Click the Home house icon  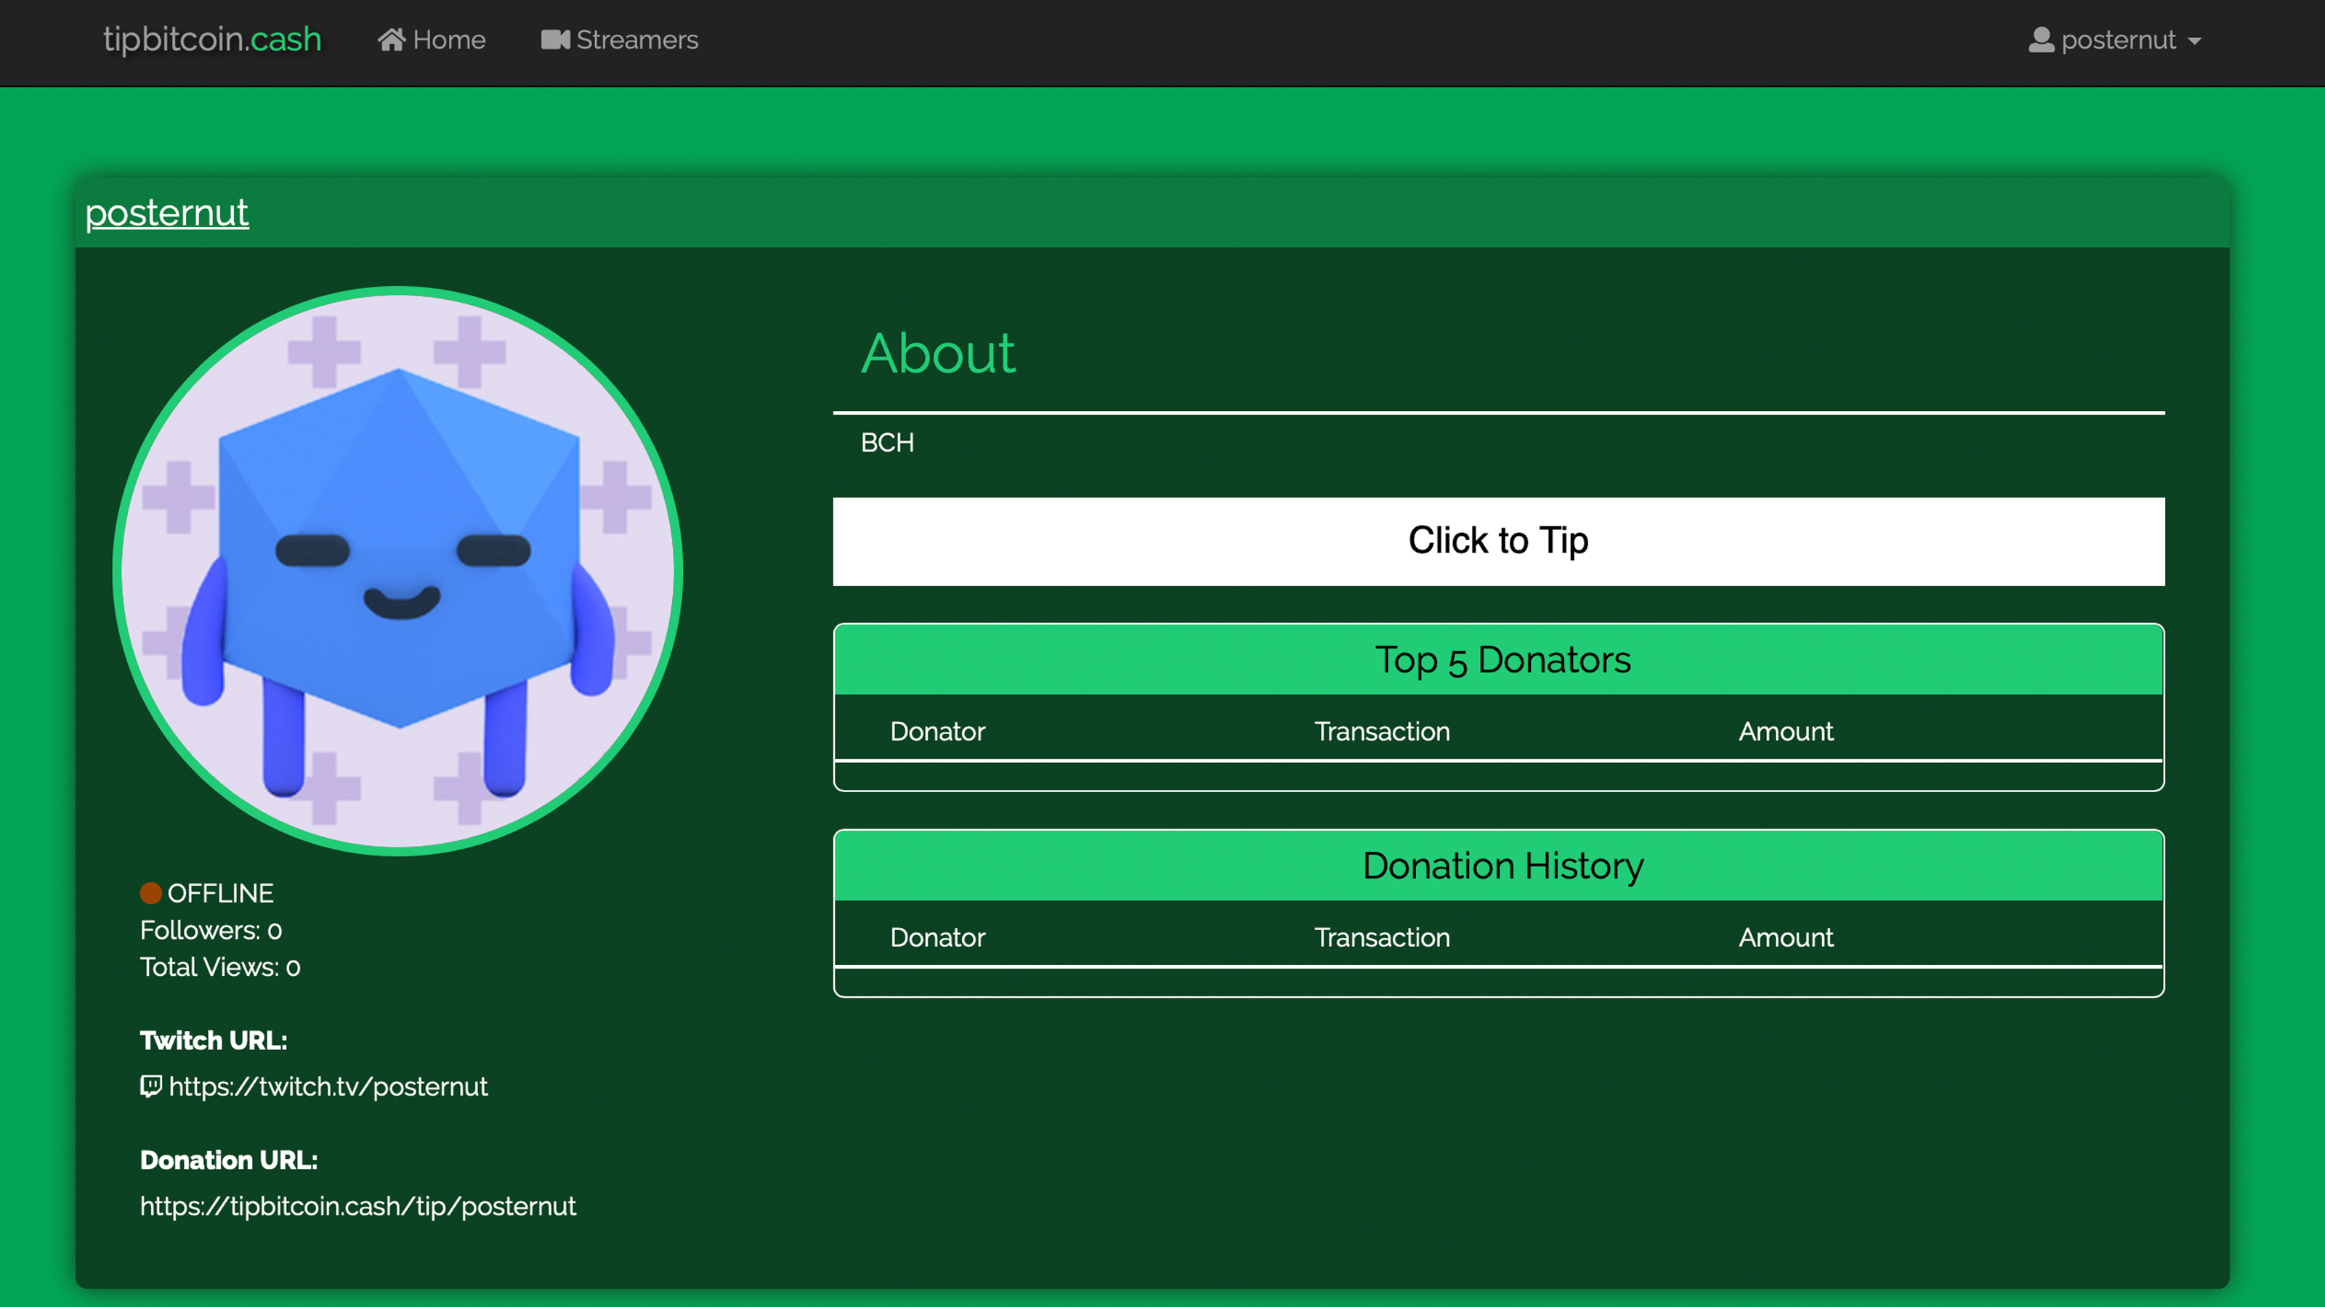coord(390,40)
